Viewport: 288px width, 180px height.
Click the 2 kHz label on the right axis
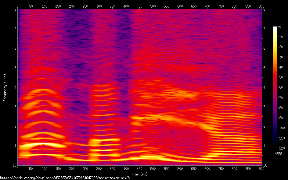(264, 126)
